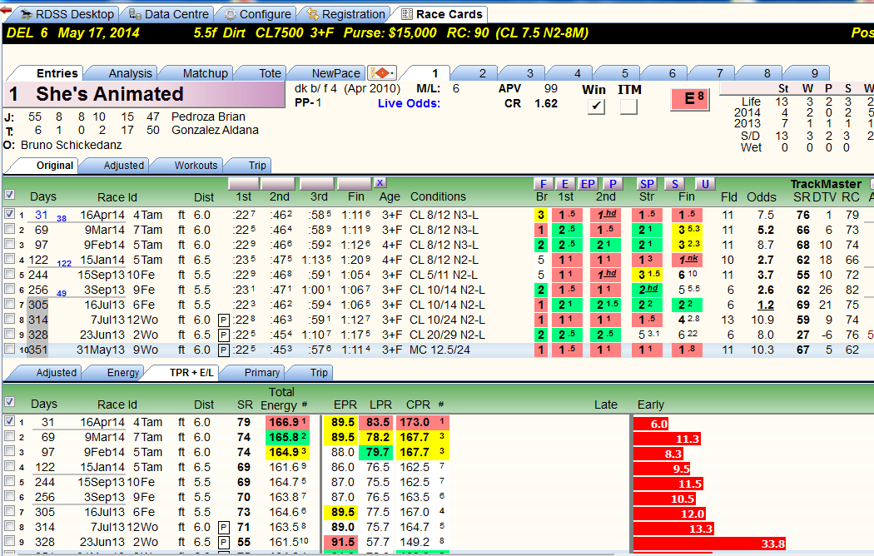Click the 166.9 total energy cell

point(287,422)
